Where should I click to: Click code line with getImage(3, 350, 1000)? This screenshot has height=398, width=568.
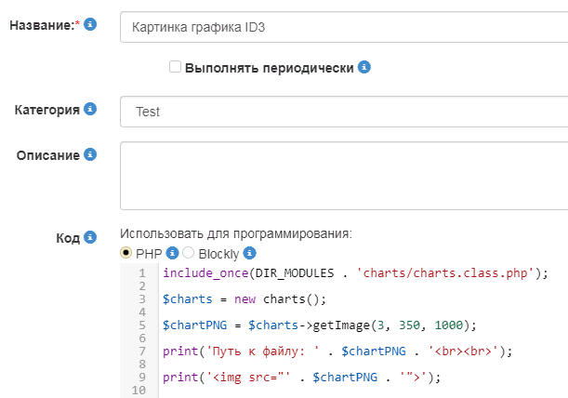320,325
